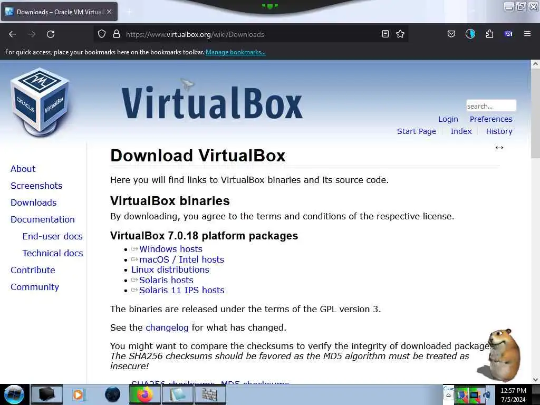Click the purple mask toolbar icon
This screenshot has width=540, height=405.
[508, 34]
